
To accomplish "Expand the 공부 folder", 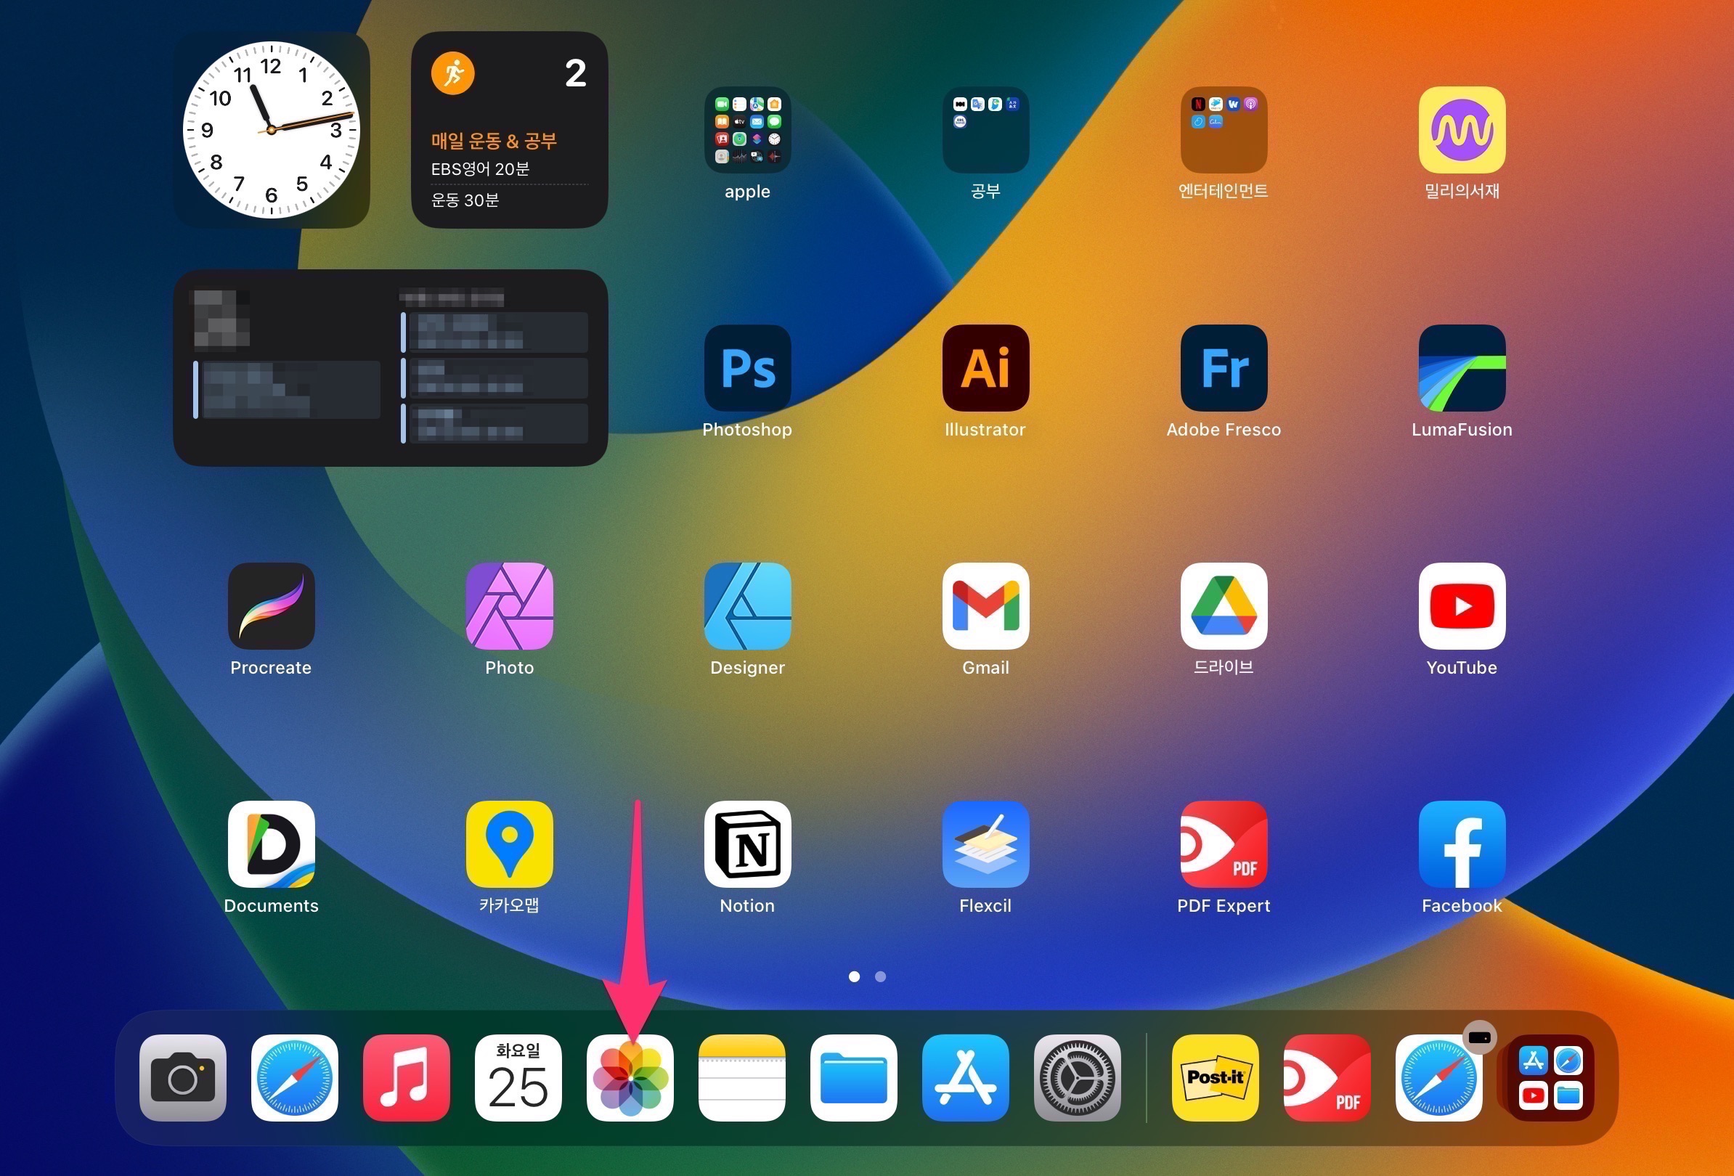I will click(985, 130).
